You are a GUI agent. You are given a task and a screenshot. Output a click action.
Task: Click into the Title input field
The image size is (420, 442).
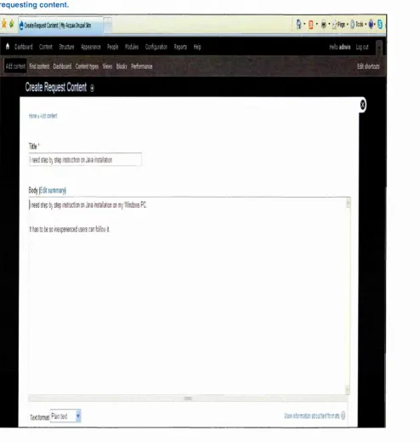tap(85, 159)
